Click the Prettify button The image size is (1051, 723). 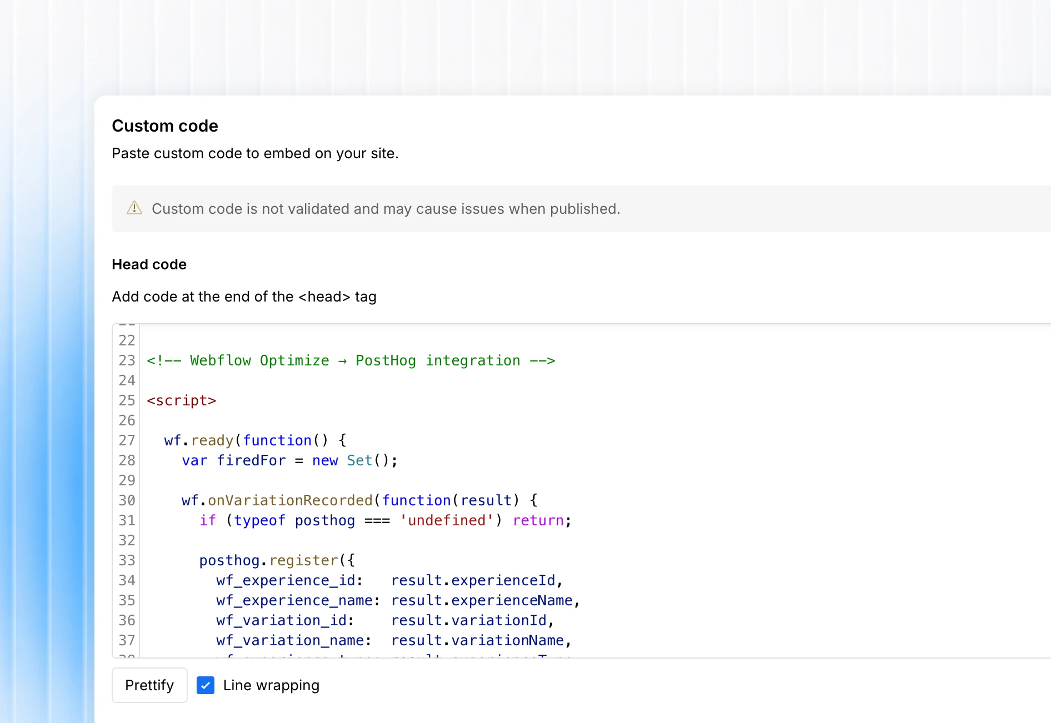[x=149, y=685]
